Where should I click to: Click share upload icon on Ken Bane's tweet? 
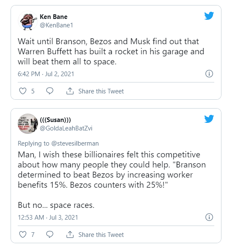click(x=70, y=91)
